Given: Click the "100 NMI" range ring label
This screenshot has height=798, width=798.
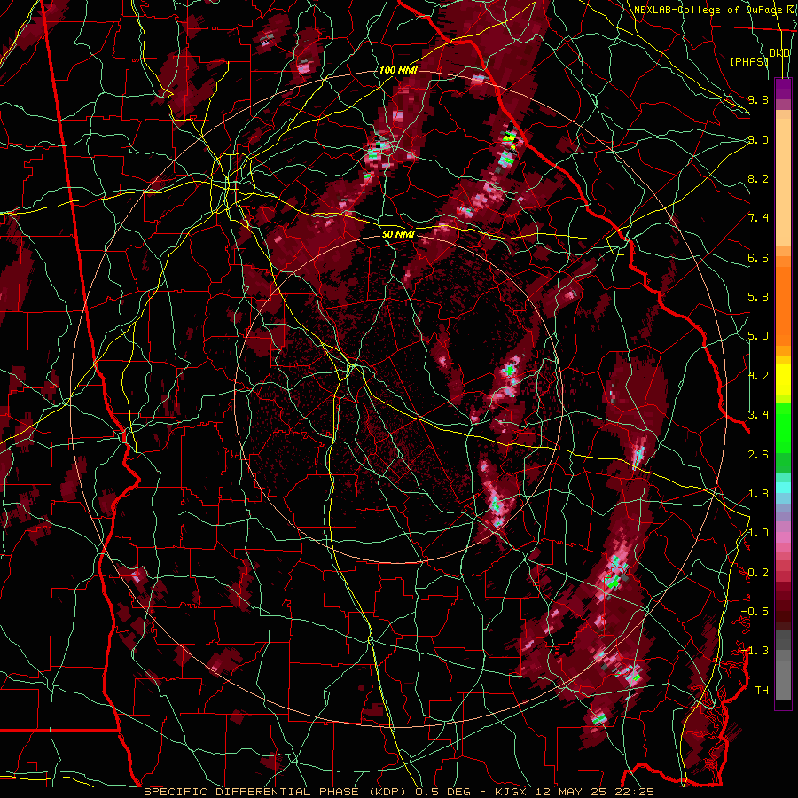Looking at the screenshot, I should 398,70.
